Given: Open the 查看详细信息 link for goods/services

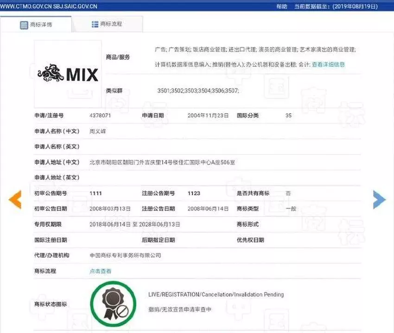Looking at the screenshot, I should coord(328,65).
